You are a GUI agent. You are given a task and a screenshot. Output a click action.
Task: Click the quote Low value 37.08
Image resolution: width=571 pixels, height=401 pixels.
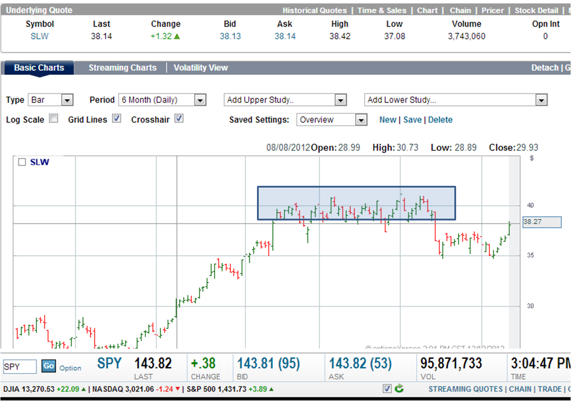395,36
